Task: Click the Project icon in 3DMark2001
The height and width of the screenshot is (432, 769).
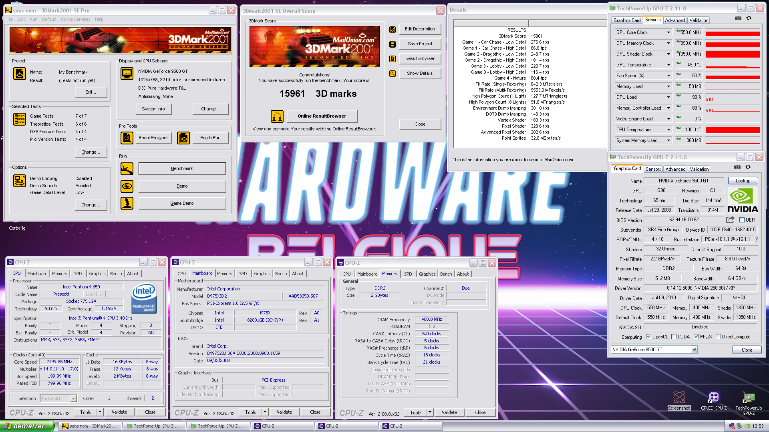Action: click(20, 74)
